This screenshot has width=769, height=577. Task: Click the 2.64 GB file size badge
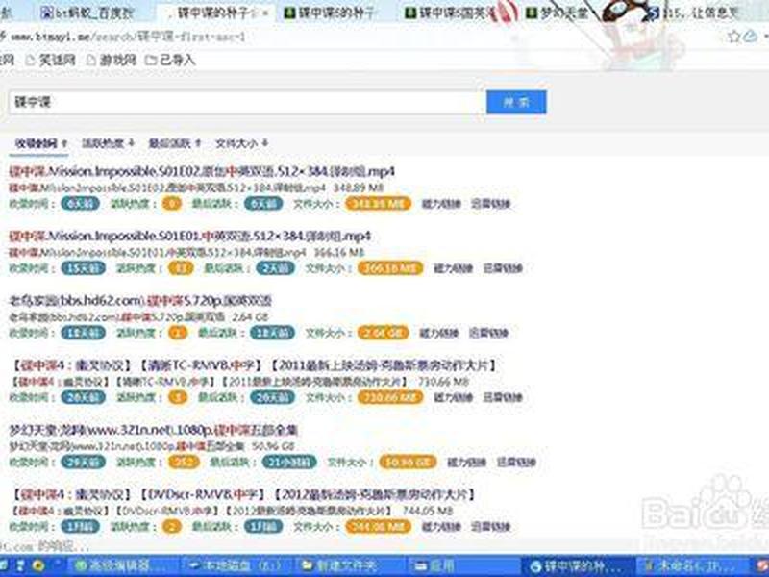(383, 333)
